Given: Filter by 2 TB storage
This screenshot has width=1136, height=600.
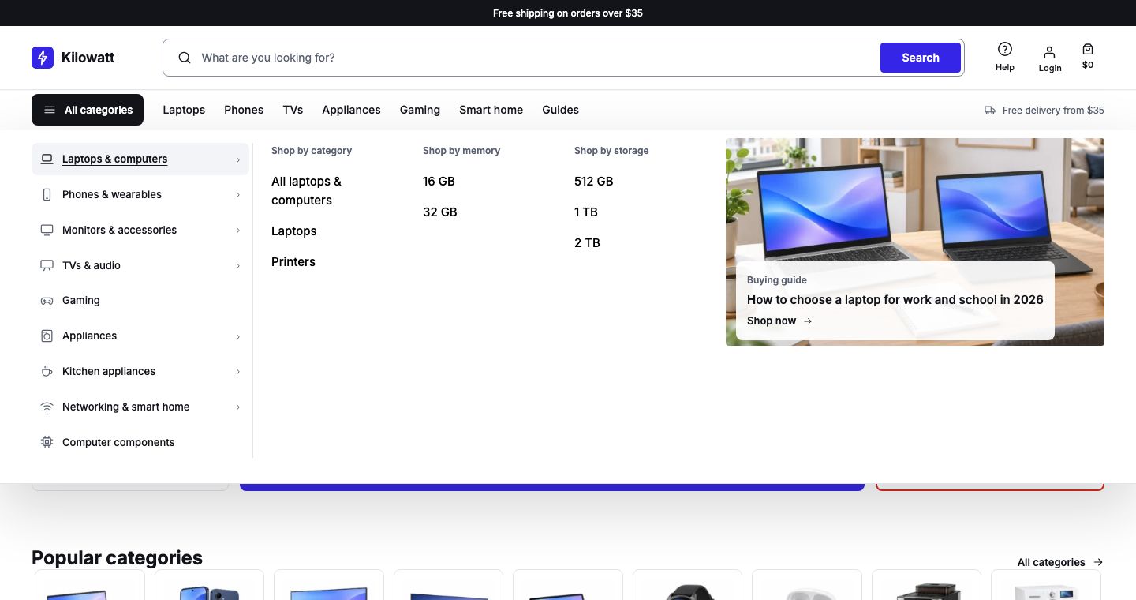Looking at the screenshot, I should pos(587,243).
